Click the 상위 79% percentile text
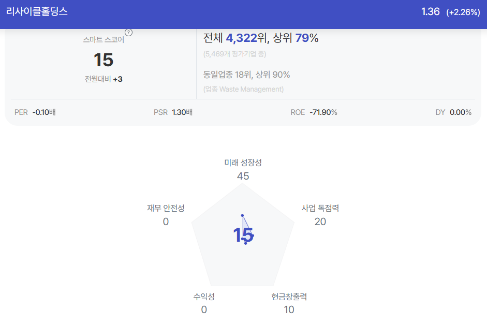The image size is (487, 324). [296, 38]
